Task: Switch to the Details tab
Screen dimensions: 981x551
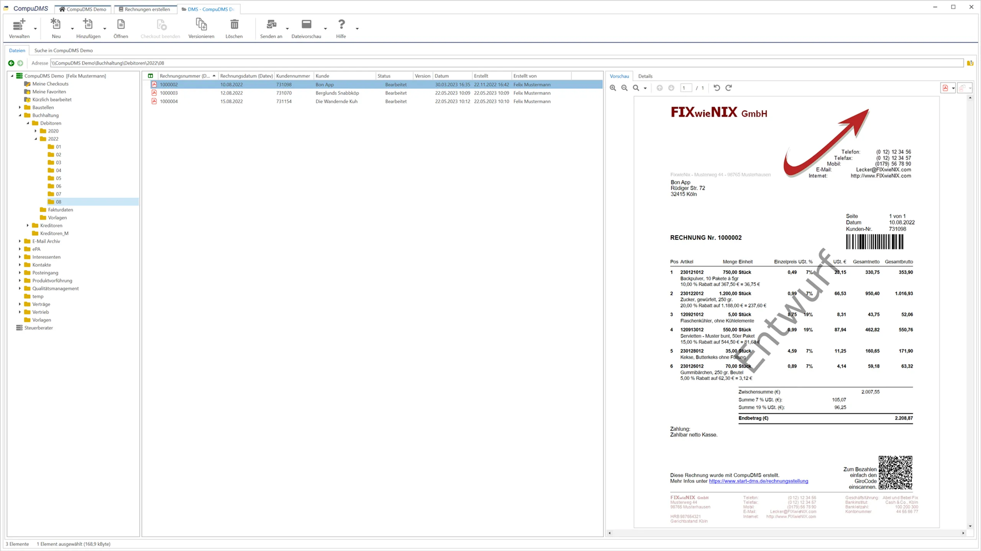Action: 645,76
